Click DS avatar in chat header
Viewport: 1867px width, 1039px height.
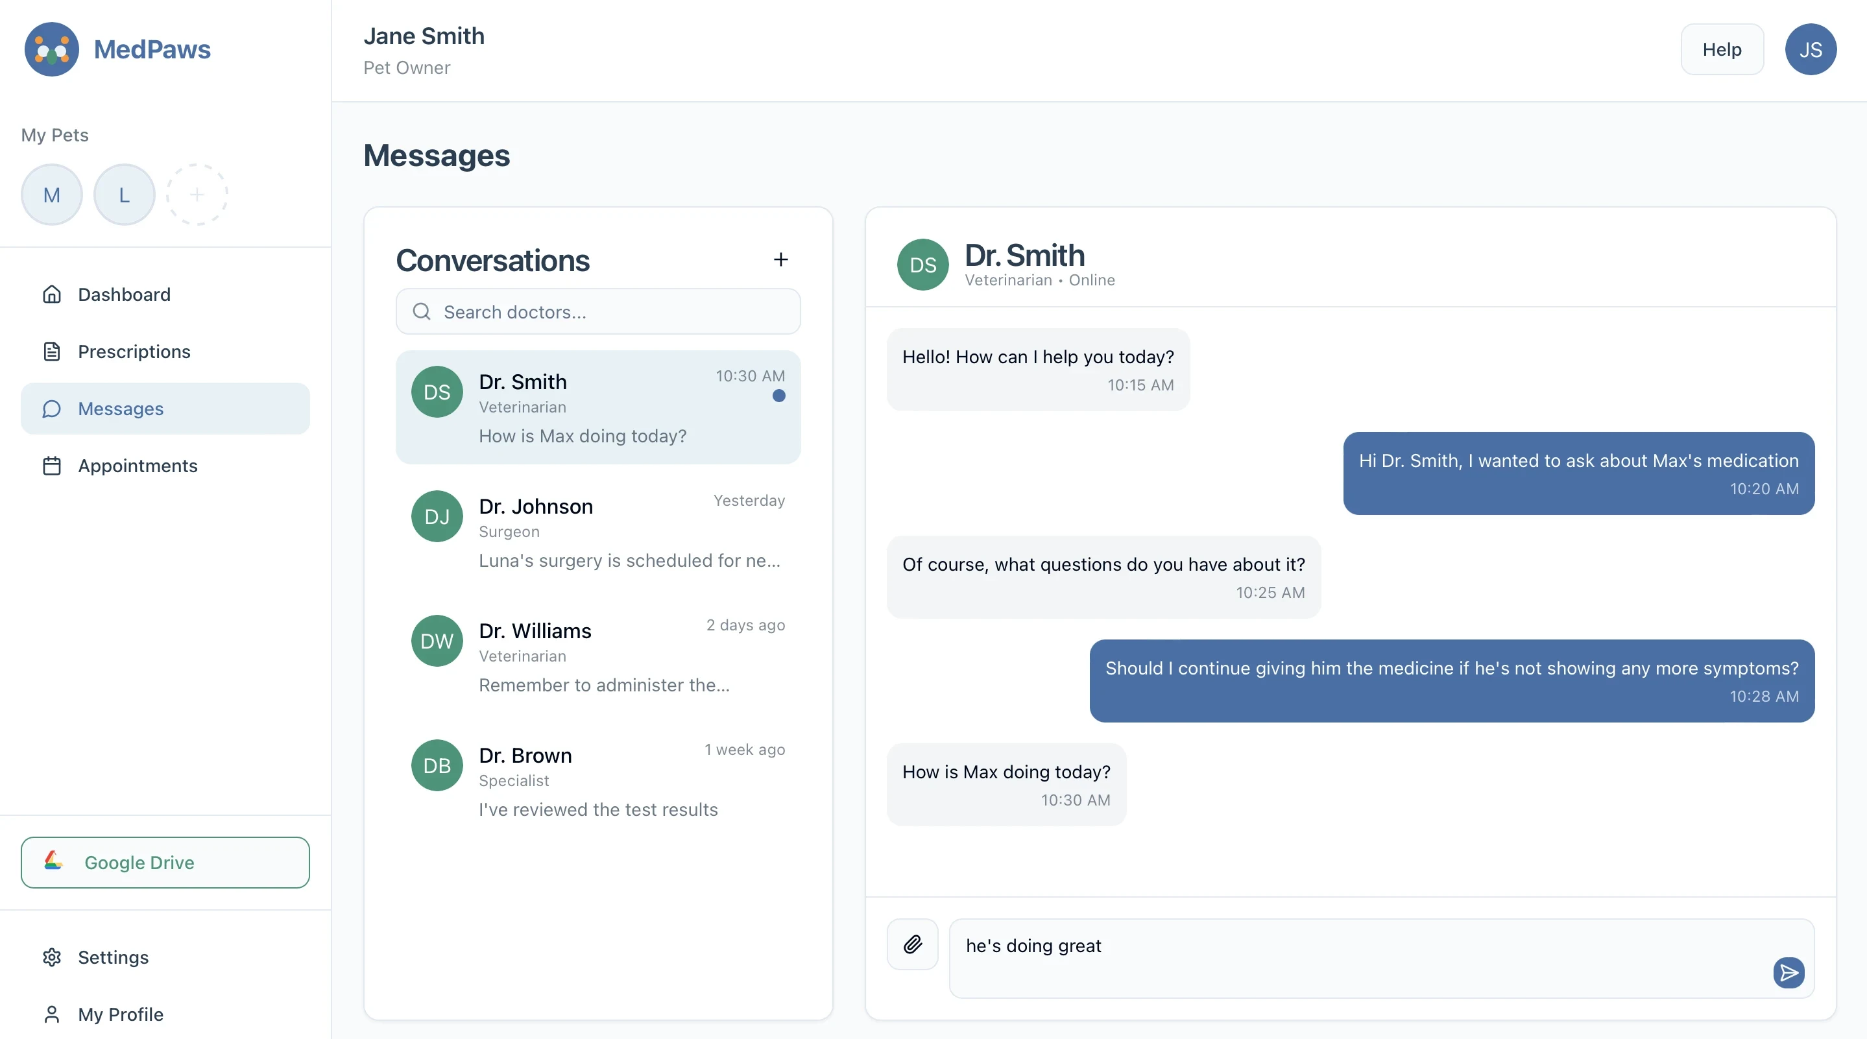[922, 265]
